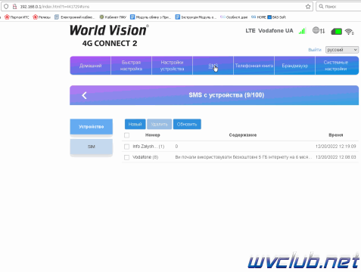Click the Wi-Fi clients icon
361x272 pixels.
coord(350,32)
